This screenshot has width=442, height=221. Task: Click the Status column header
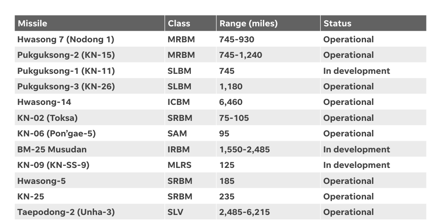[338, 23]
